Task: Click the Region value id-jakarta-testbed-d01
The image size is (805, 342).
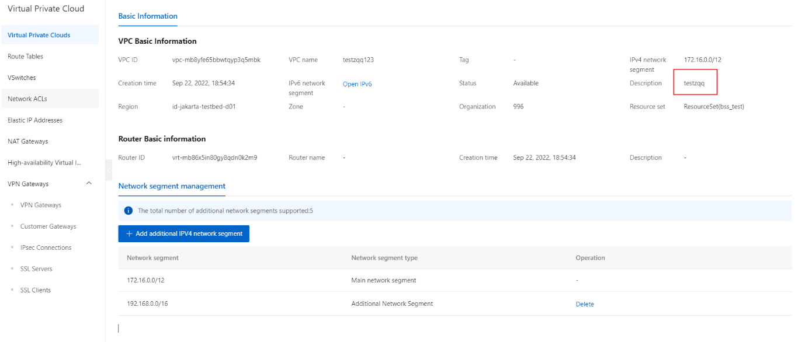Action: pyautogui.click(x=204, y=107)
